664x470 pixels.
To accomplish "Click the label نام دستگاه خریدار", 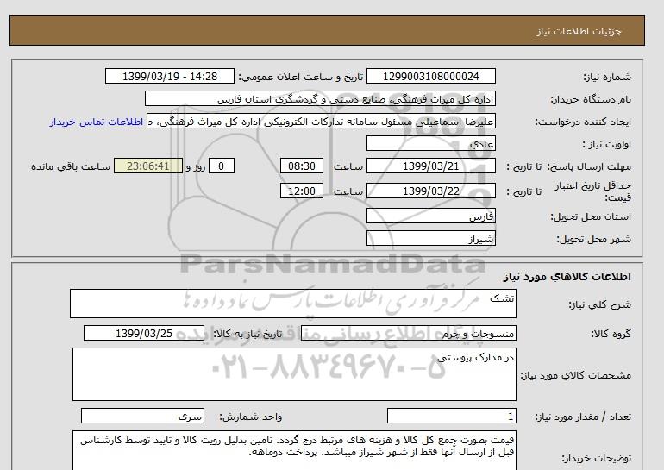I will click(x=591, y=99).
